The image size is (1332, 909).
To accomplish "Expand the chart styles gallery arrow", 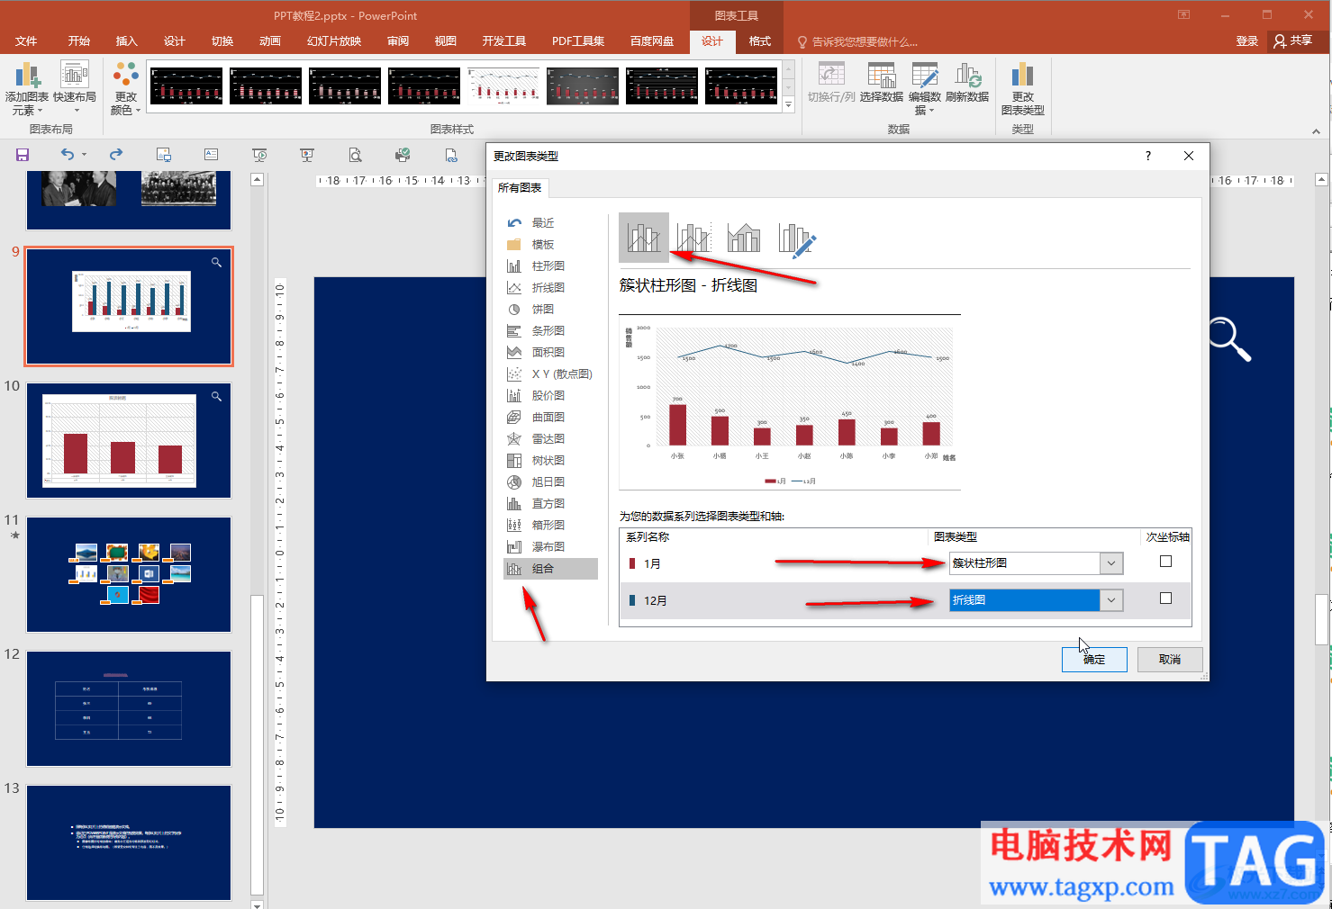I will (x=789, y=105).
